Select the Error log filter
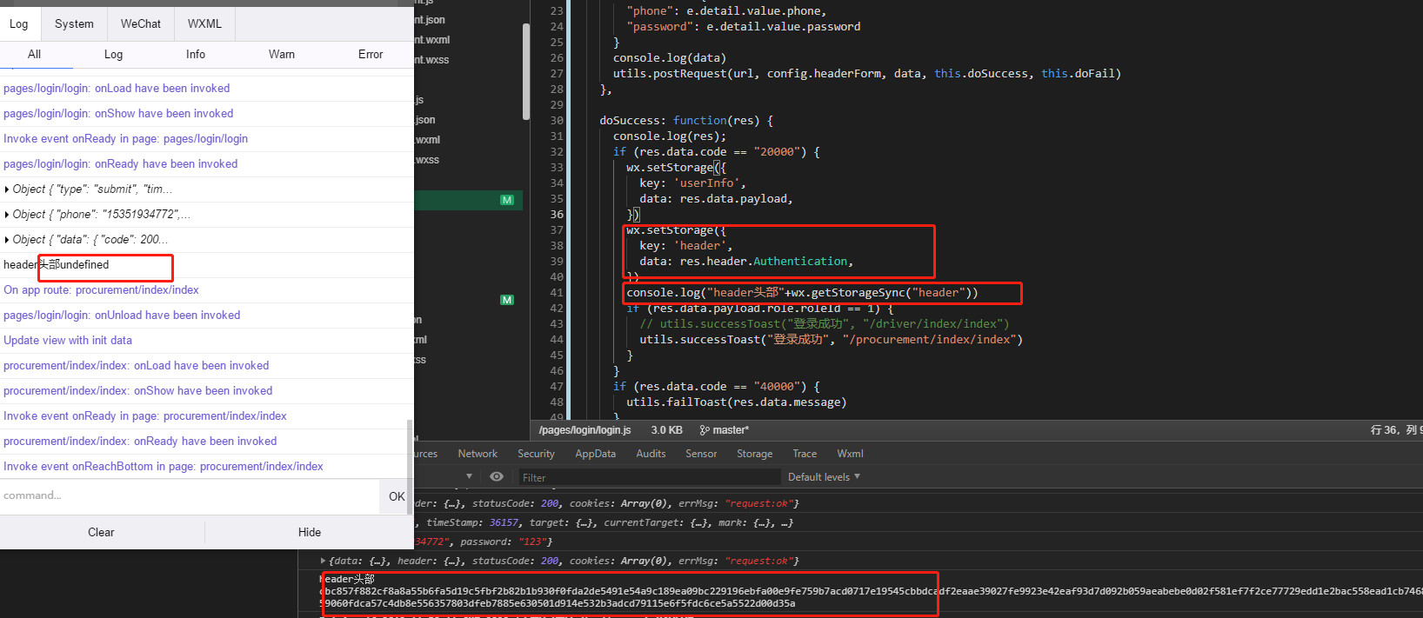Viewport: 1423px width, 618px height. pos(371,54)
